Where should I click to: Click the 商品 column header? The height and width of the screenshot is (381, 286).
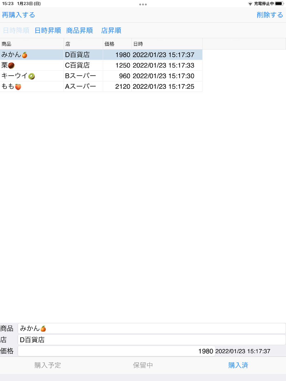click(32, 44)
